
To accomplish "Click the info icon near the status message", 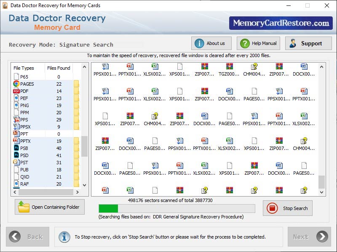I will pyautogui.click(x=64, y=237).
